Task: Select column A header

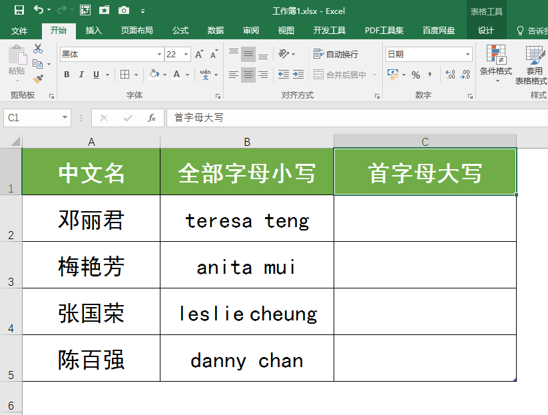Action: point(91,141)
